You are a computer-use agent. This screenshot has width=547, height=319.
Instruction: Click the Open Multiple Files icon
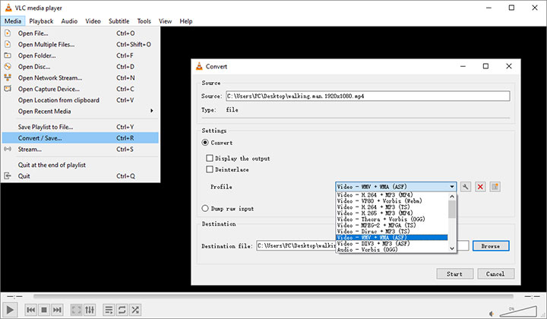pyautogui.click(x=8, y=44)
